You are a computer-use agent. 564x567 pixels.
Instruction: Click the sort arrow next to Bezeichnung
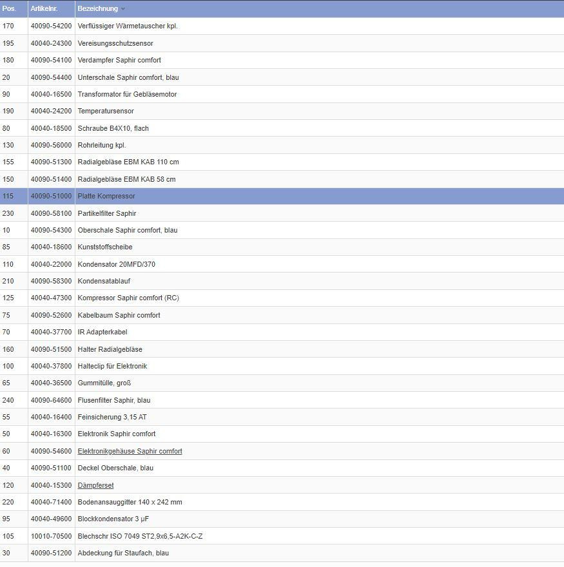(123, 9)
